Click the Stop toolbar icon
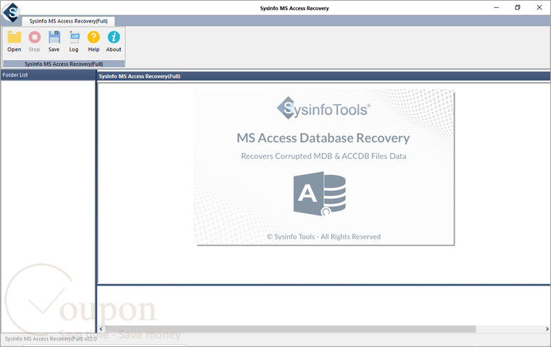 coord(35,41)
